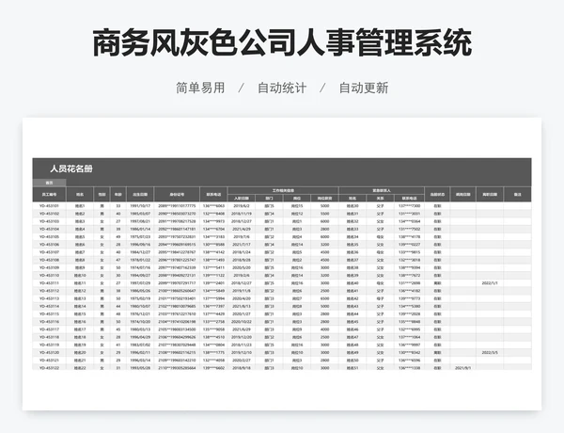Viewport: 564px width, 433px height.
Task: Select employee ID cell YD-453109
Action: [x=49, y=268]
